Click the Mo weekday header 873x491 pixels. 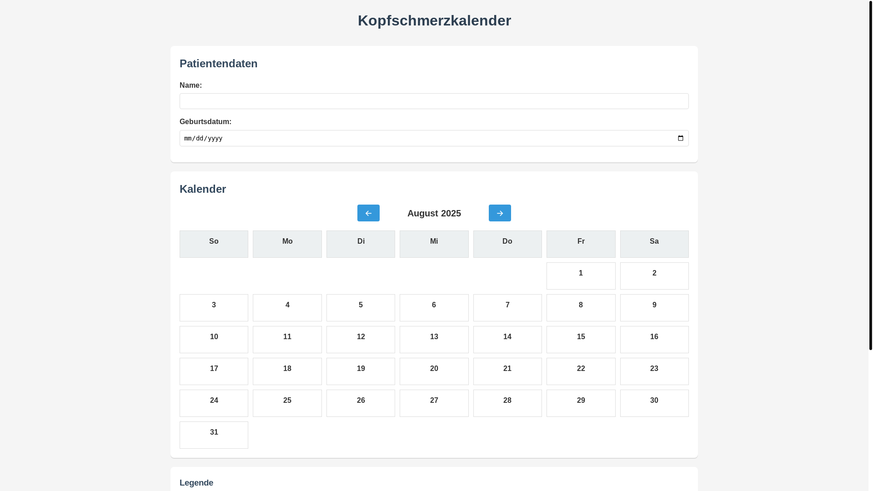(287, 244)
